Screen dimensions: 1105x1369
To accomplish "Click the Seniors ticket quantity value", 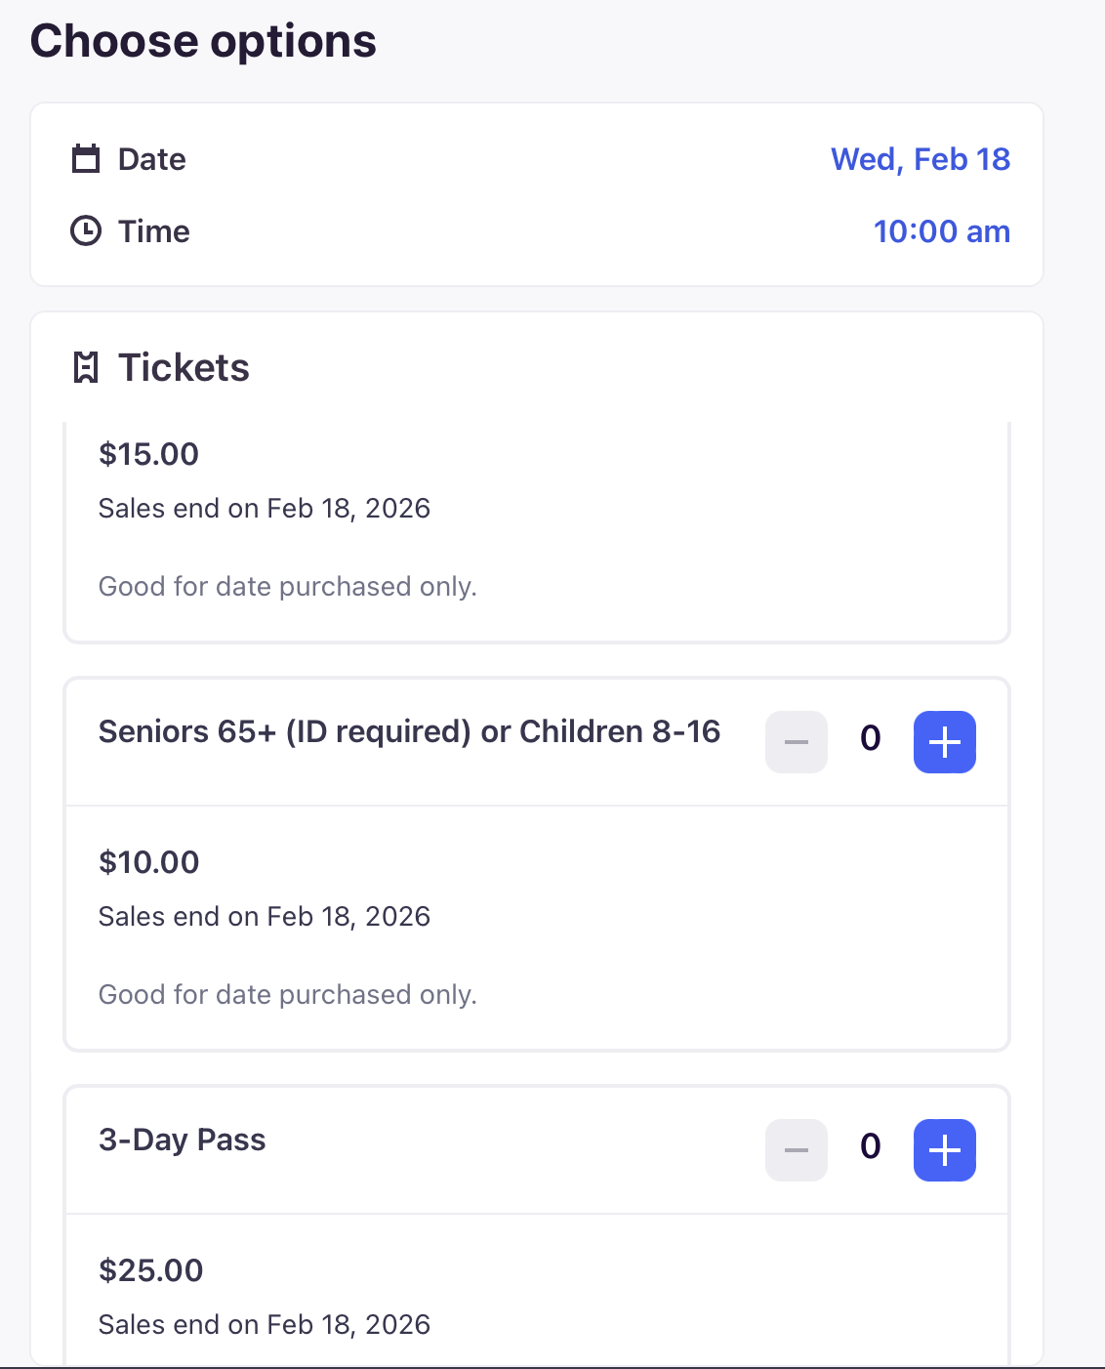I will [871, 738].
